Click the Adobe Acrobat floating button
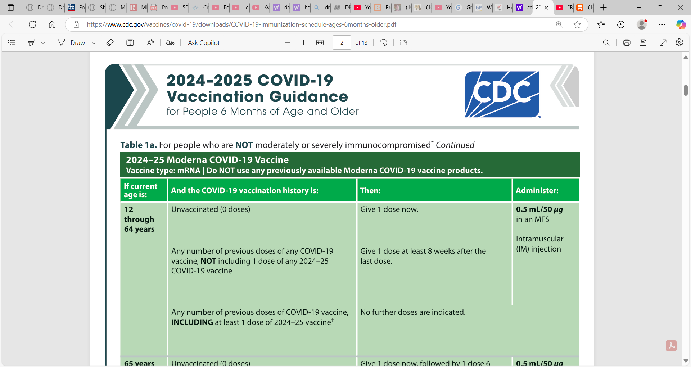 coord(671,346)
